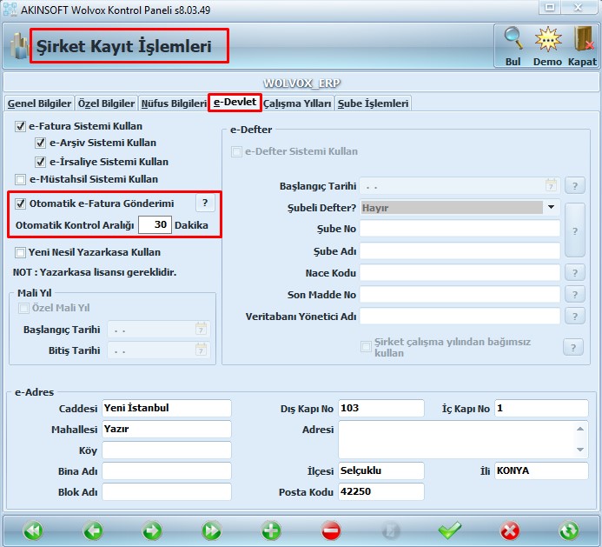The width and height of the screenshot is (602, 547).
Task: Click Veritabanı Yönetici Adı field
Action: (x=460, y=316)
